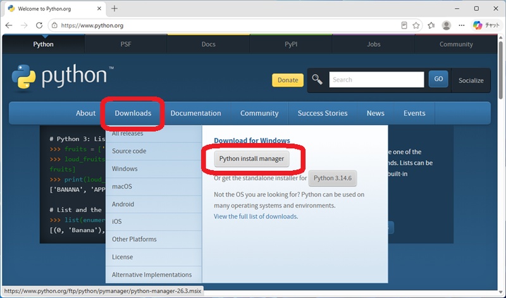The width and height of the screenshot is (506, 298).
Task: Choose Android from Downloads submenu
Action: tap(154, 204)
